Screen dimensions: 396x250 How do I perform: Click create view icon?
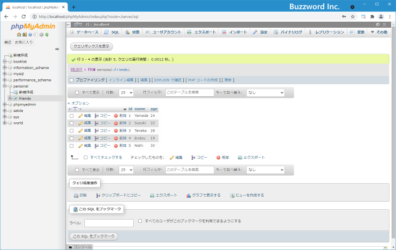(232, 195)
